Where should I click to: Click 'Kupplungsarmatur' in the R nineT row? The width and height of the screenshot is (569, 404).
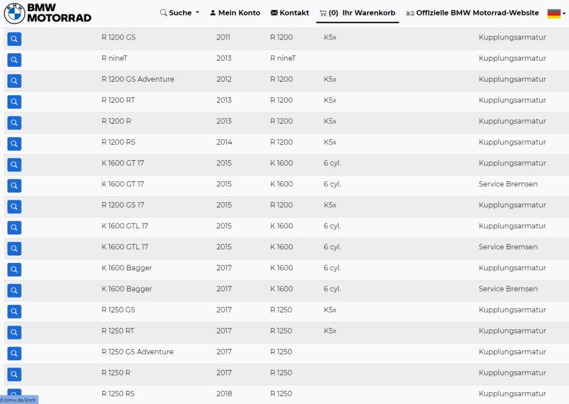(512, 58)
